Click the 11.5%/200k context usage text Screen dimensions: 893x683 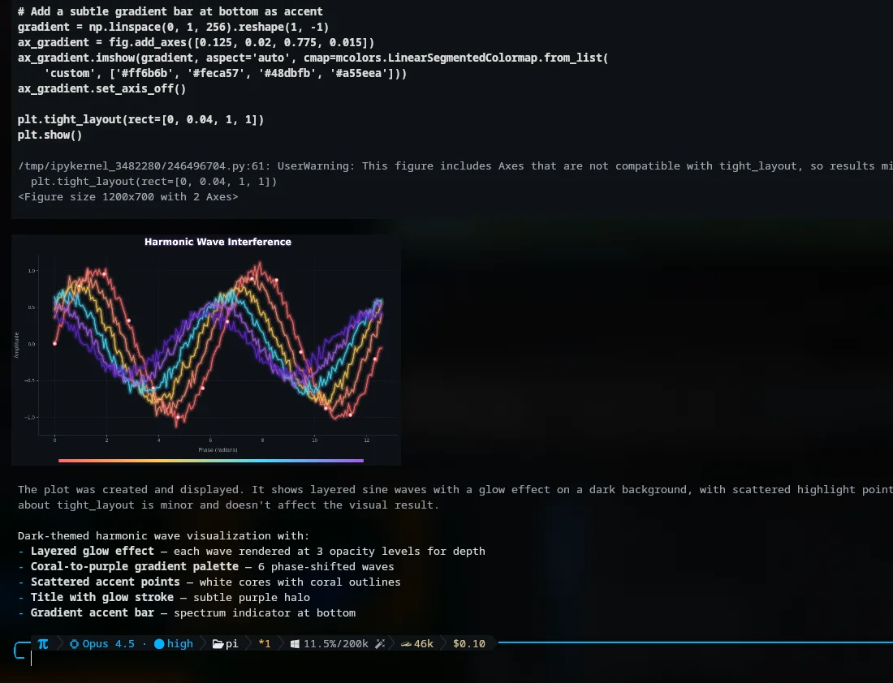coord(336,644)
